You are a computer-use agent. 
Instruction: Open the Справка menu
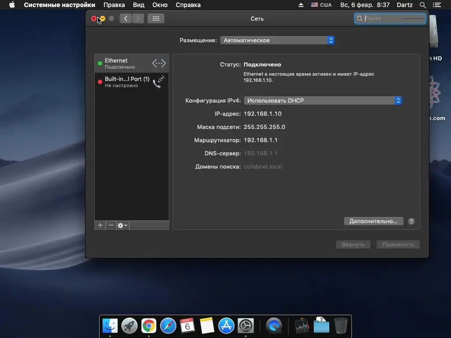[188, 5]
